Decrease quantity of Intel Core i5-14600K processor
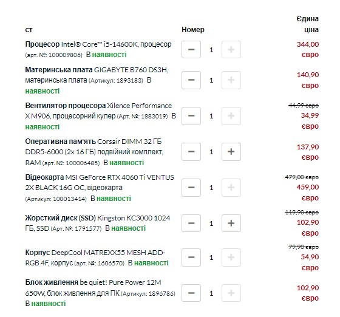 click(191, 50)
